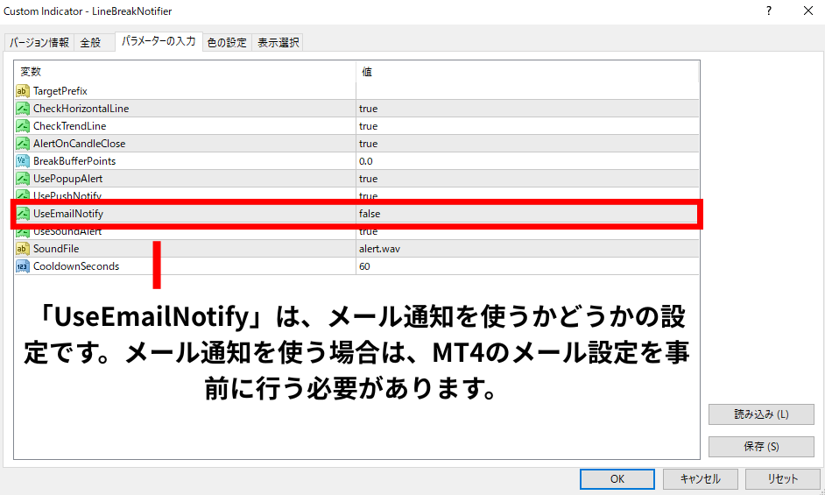Click the string icon beside TargetPrefix
The width and height of the screenshot is (825, 495).
(23, 91)
